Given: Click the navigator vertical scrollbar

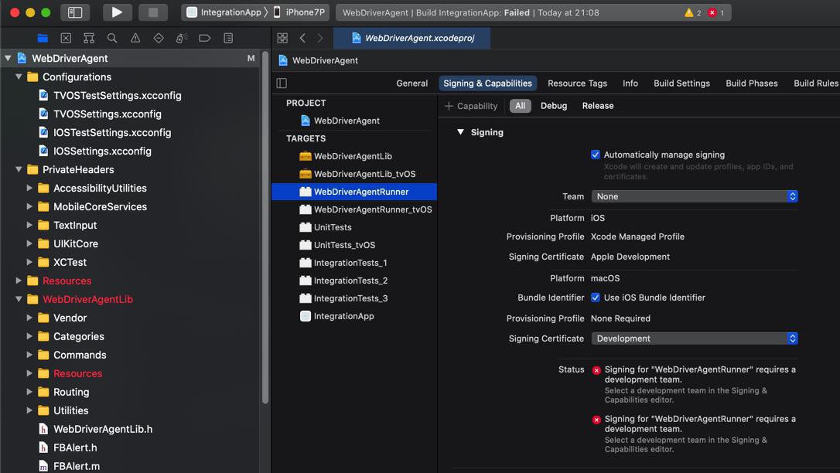Looking at the screenshot, I should [265, 227].
